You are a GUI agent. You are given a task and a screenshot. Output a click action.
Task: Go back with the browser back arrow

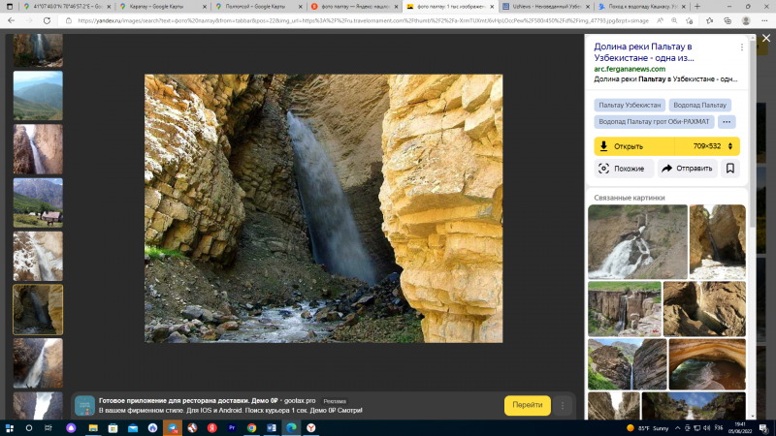point(11,20)
